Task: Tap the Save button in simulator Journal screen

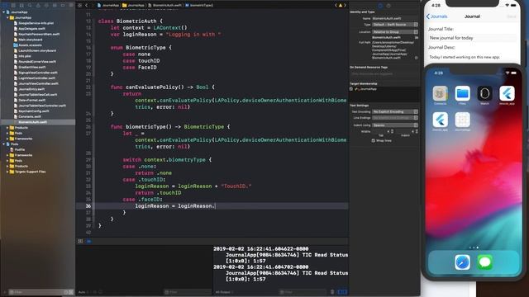Action: (512, 16)
